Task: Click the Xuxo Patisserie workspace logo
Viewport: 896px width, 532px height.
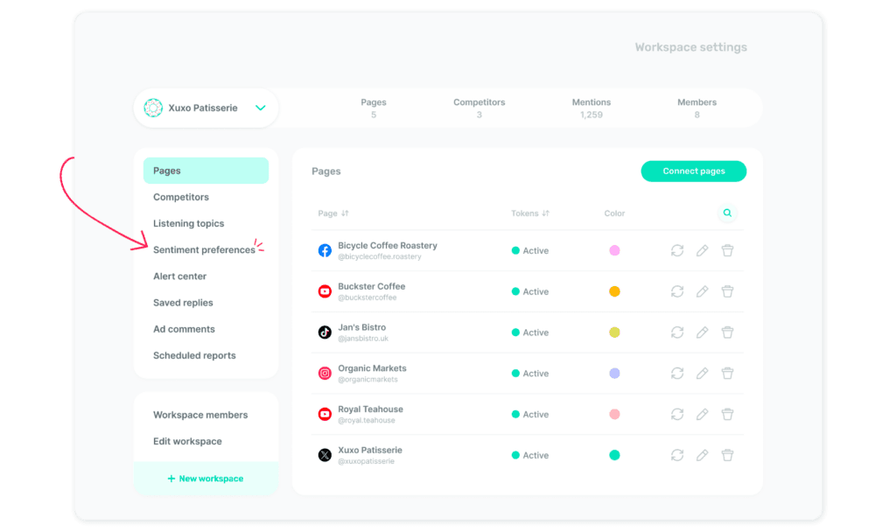Action: point(153,108)
